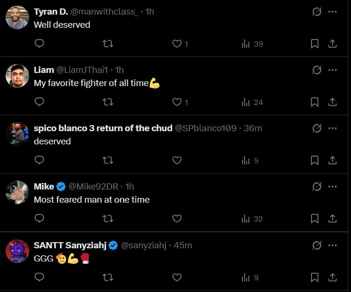This screenshot has height=292, width=351.
Task: View analytics on Mike's tweet
Action: (x=251, y=219)
